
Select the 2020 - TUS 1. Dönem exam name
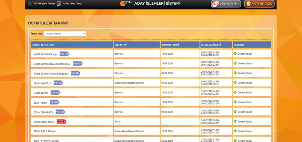click(44, 131)
